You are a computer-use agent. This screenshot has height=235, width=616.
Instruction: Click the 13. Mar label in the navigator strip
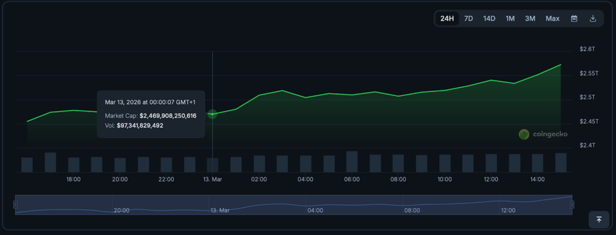point(220,210)
